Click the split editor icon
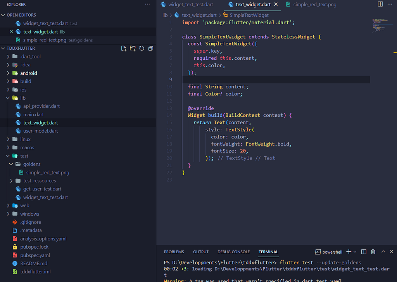The height and width of the screenshot is (282, 397). (x=380, y=4)
